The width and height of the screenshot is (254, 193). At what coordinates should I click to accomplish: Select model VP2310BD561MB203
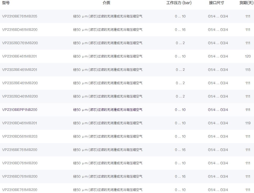click(x=20, y=136)
